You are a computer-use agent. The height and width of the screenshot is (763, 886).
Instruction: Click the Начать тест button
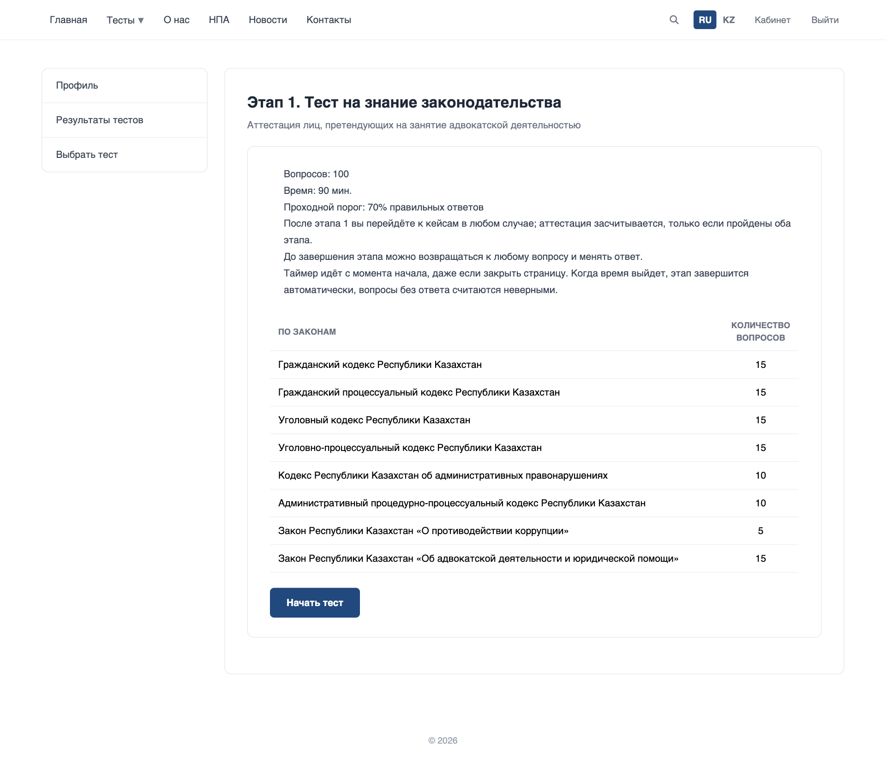pos(315,602)
